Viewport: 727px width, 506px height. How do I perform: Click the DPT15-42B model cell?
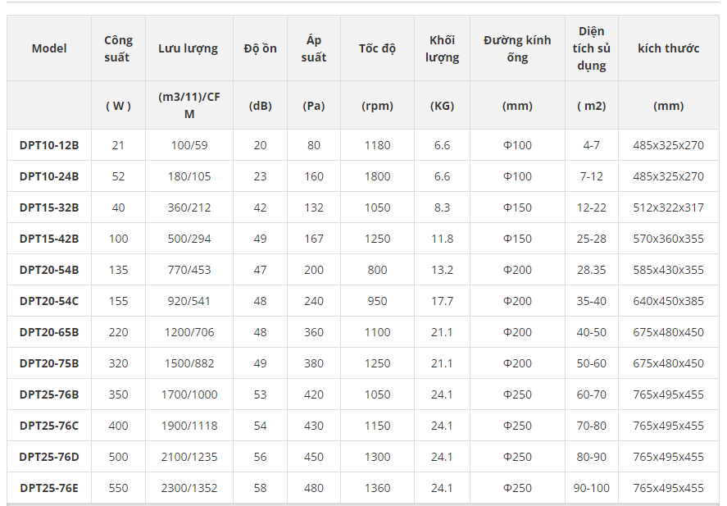(x=49, y=239)
